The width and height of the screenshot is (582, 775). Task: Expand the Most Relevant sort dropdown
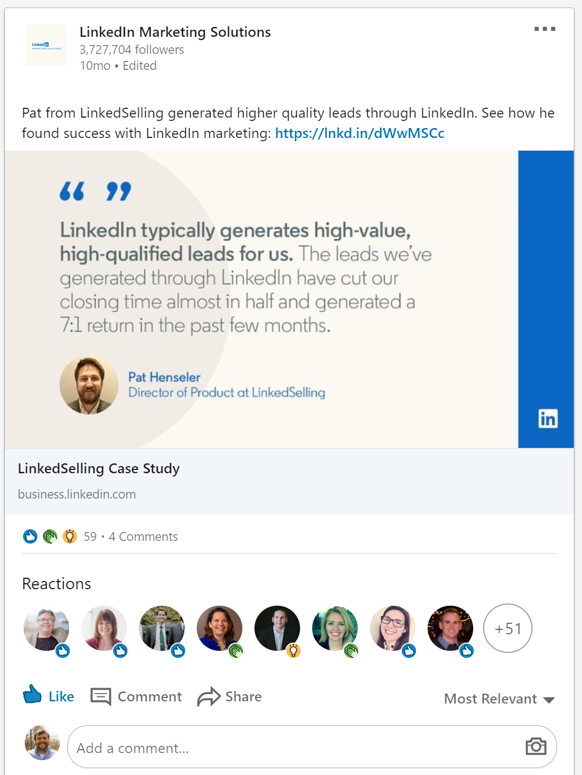(500, 699)
